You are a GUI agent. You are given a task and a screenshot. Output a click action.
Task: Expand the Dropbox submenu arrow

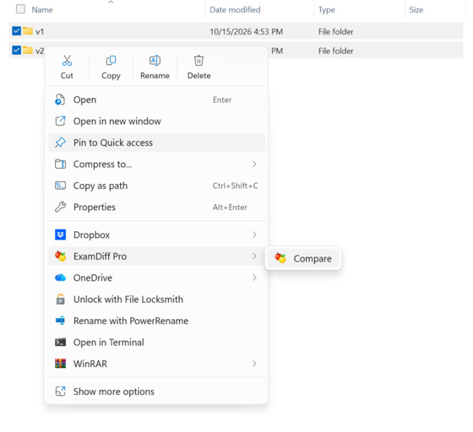pyautogui.click(x=254, y=235)
